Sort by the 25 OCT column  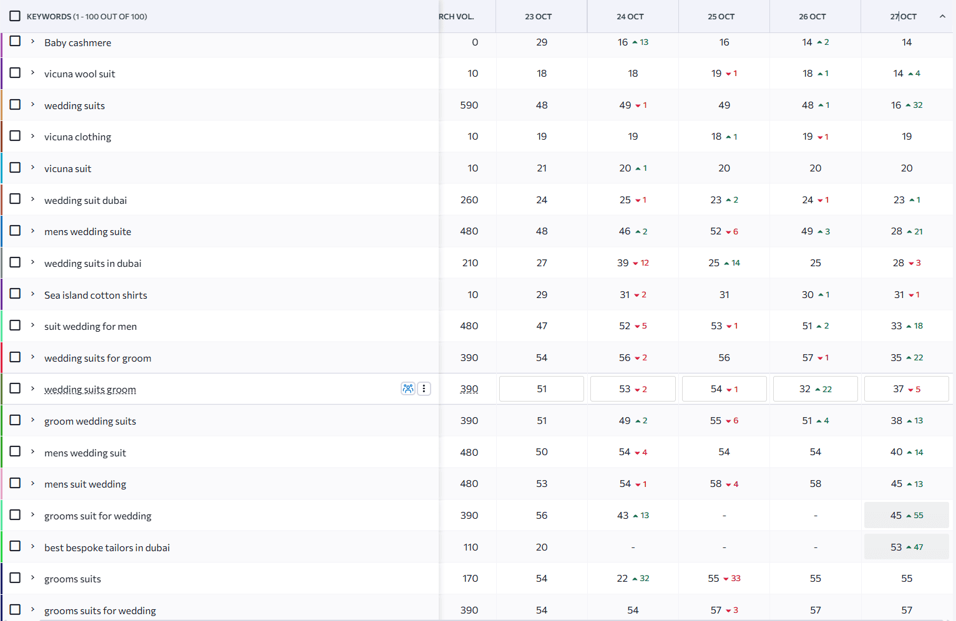click(721, 17)
